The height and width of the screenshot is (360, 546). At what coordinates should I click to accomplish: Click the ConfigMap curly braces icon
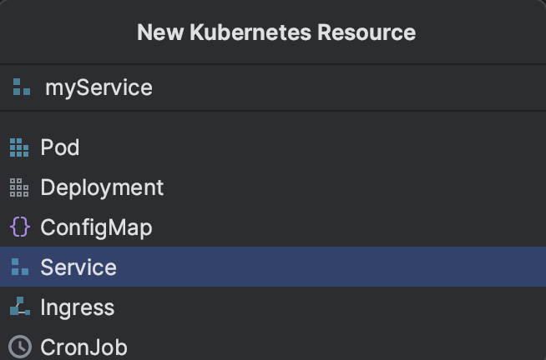(18, 227)
